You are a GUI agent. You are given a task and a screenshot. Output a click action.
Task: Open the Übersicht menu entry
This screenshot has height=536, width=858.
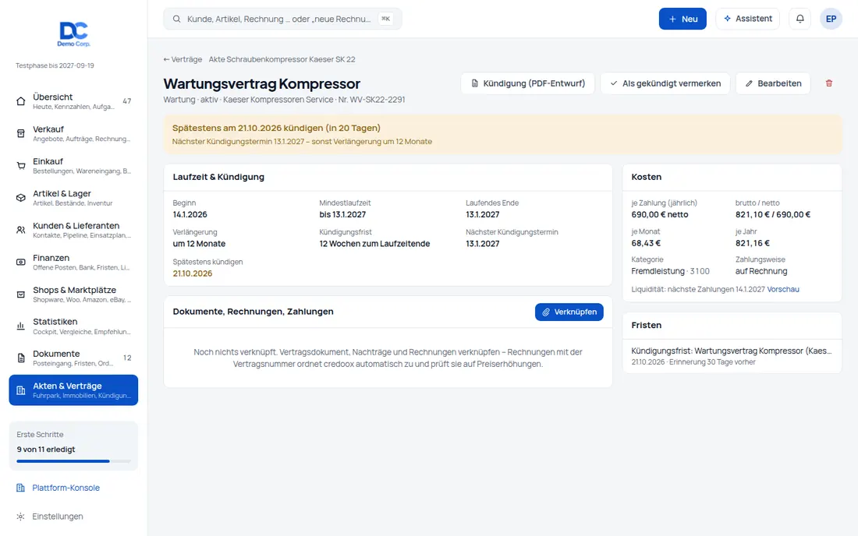73,101
